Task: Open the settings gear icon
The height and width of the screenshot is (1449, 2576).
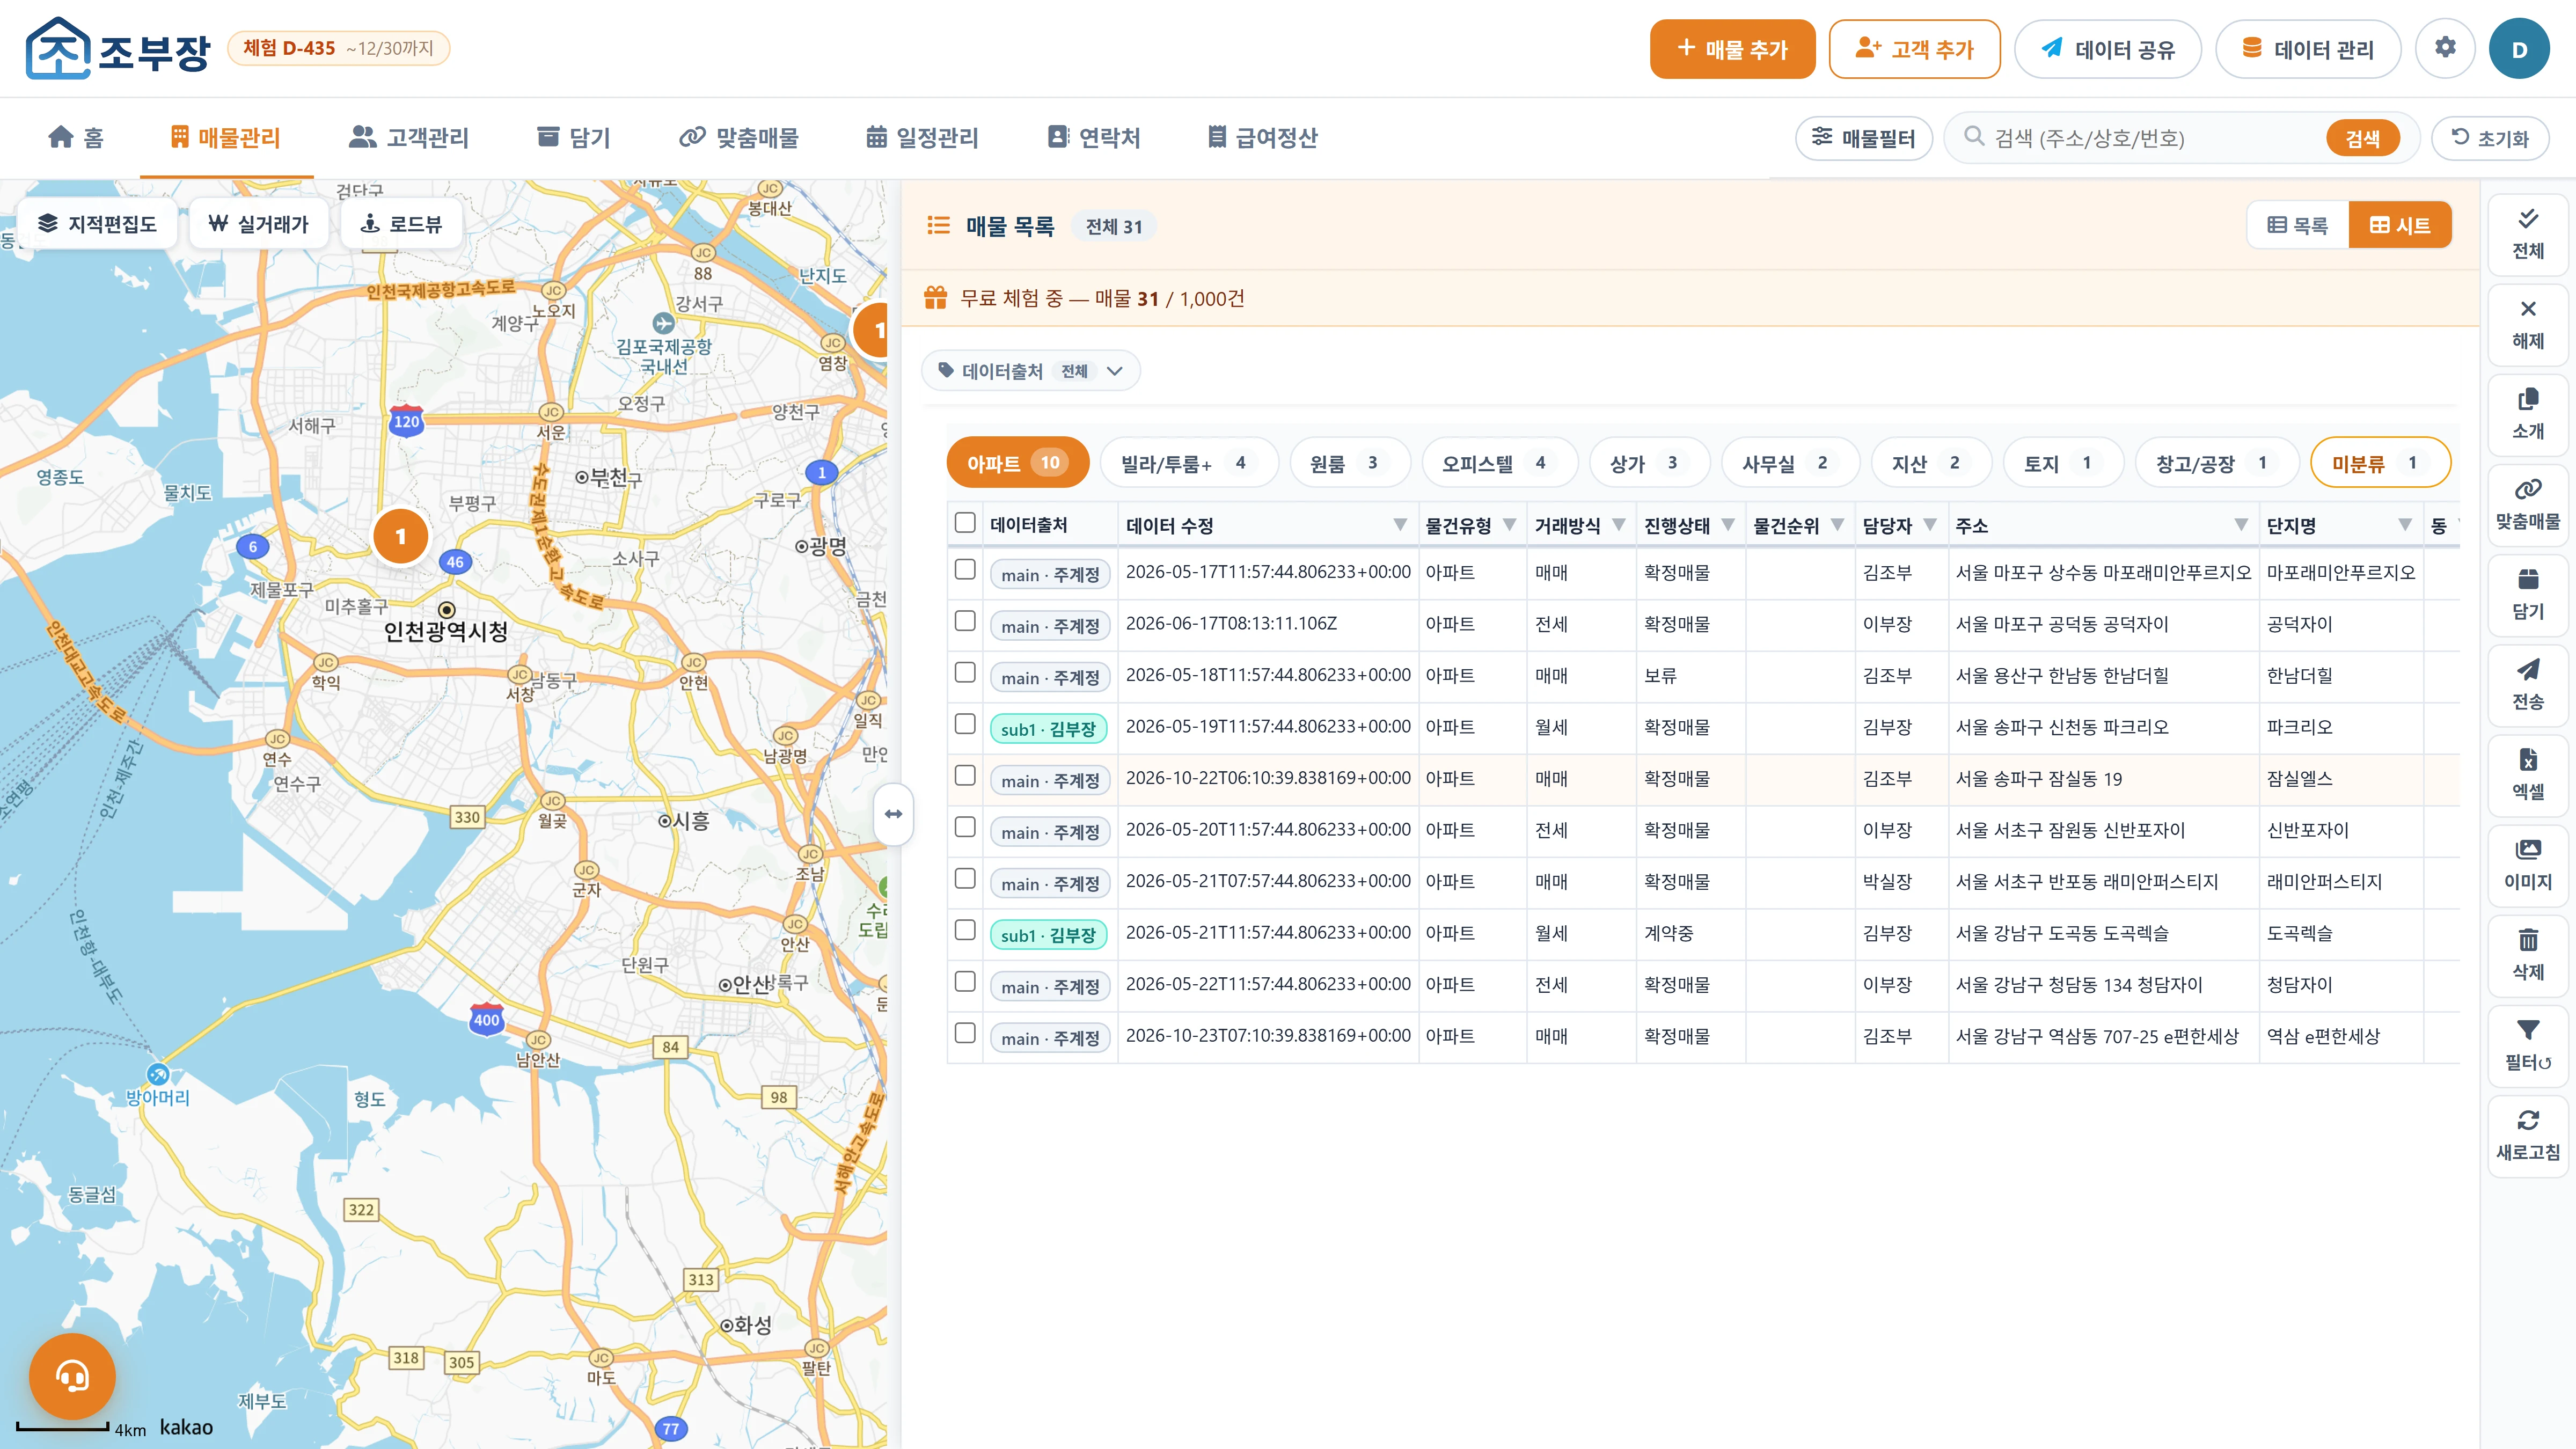Action: pyautogui.click(x=2445, y=48)
